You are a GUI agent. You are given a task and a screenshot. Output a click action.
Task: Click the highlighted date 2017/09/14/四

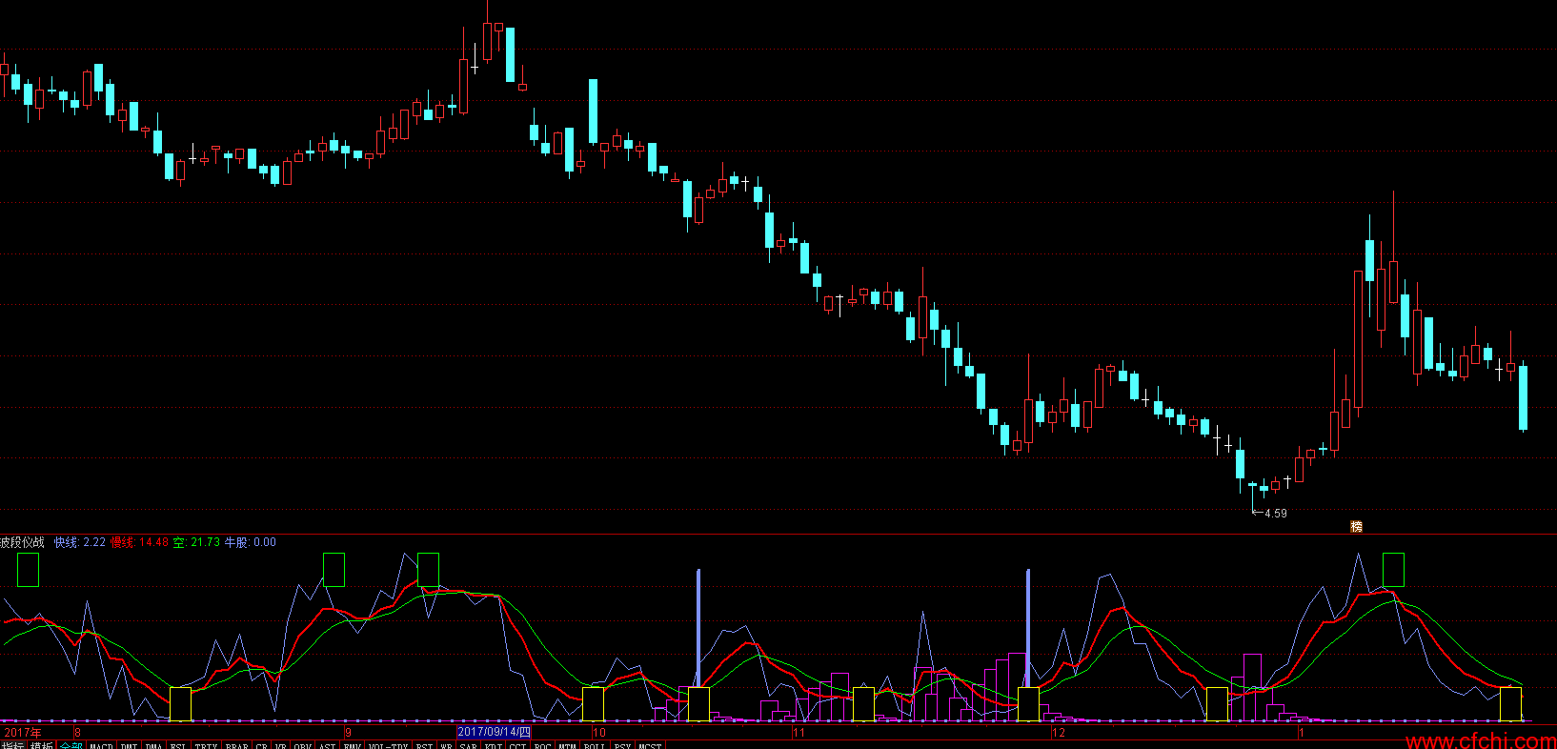pos(494,733)
